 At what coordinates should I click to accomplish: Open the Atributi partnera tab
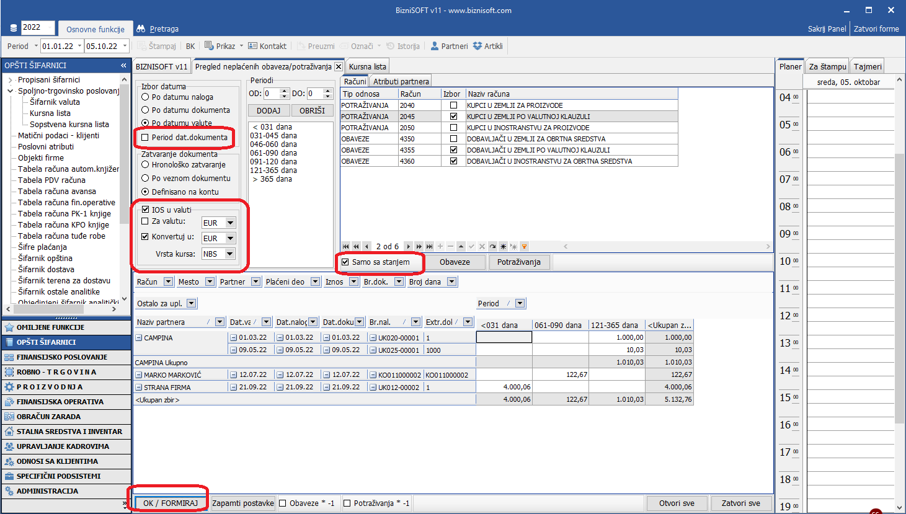[x=401, y=81]
